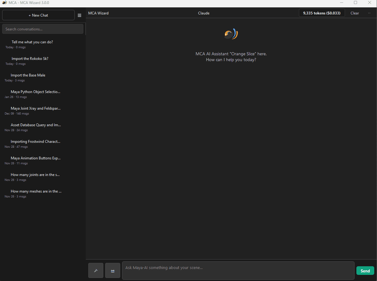Open the three-dots more options menu
The width and height of the screenshot is (377, 281).
tap(369, 13)
